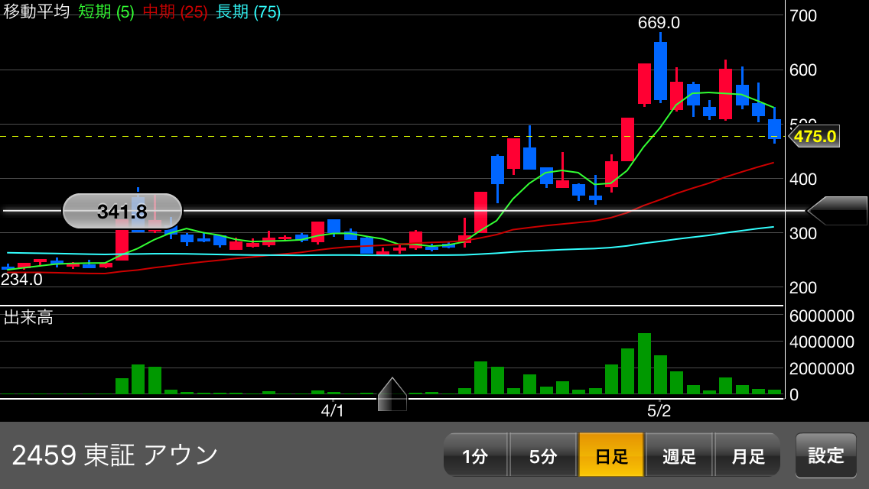Tap the 中期 (25) moving average legend

(175, 11)
